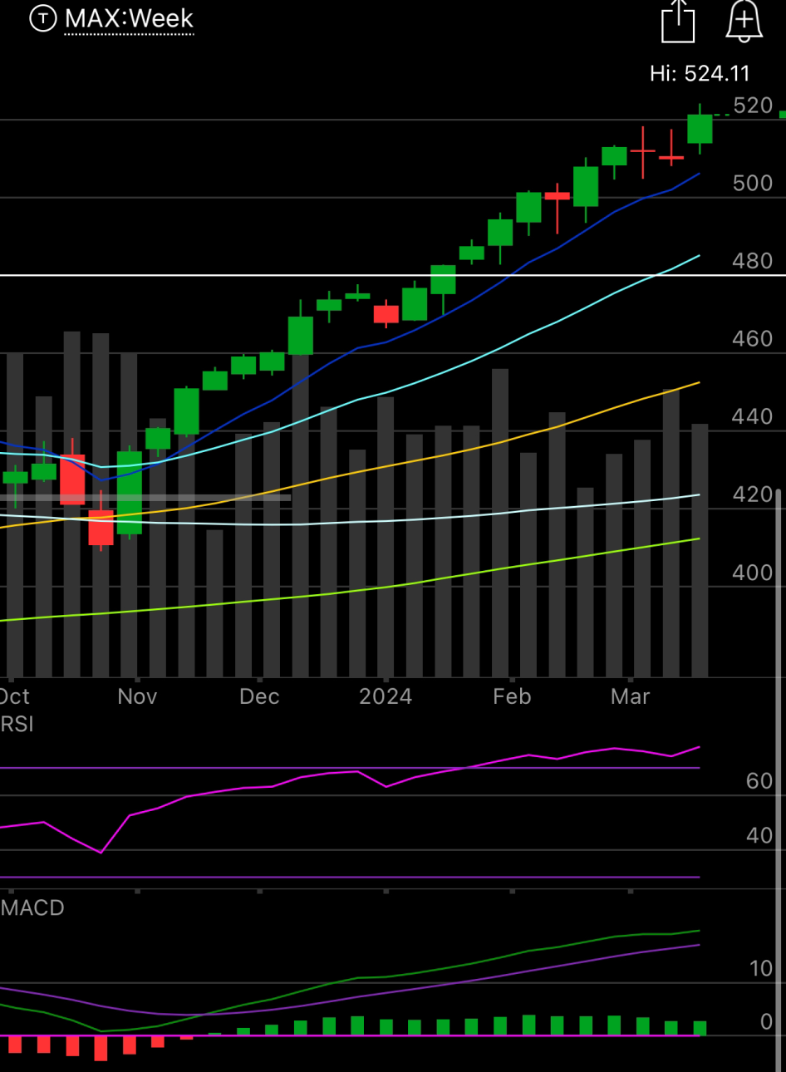
Task: Tap the MACD 10 level label
Action: (761, 969)
